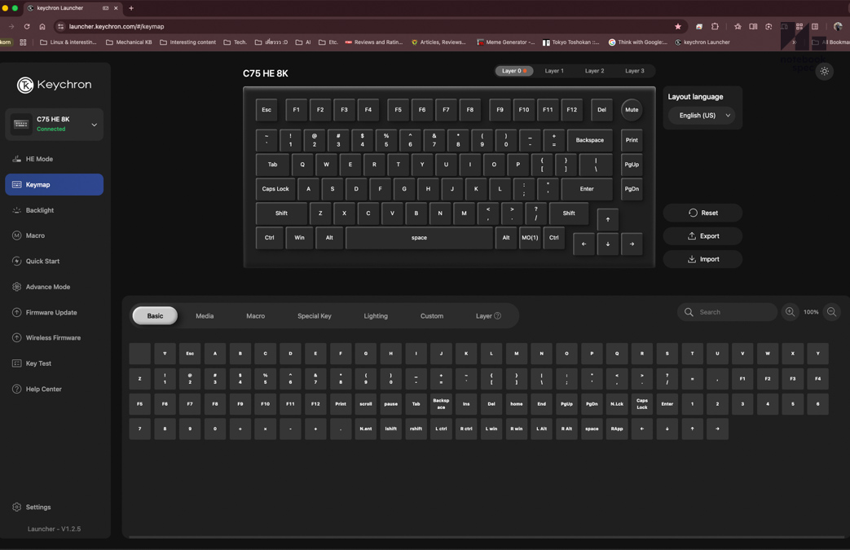Export the current keymap
The width and height of the screenshot is (850, 550).
(702, 235)
